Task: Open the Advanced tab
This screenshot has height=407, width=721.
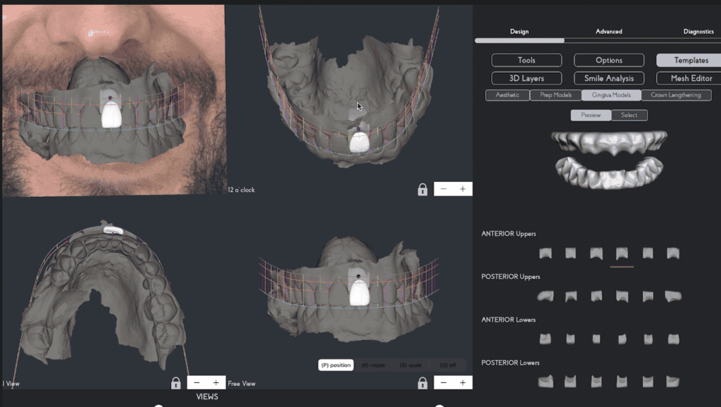Action: pyautogui.click(x=609, y=32)
